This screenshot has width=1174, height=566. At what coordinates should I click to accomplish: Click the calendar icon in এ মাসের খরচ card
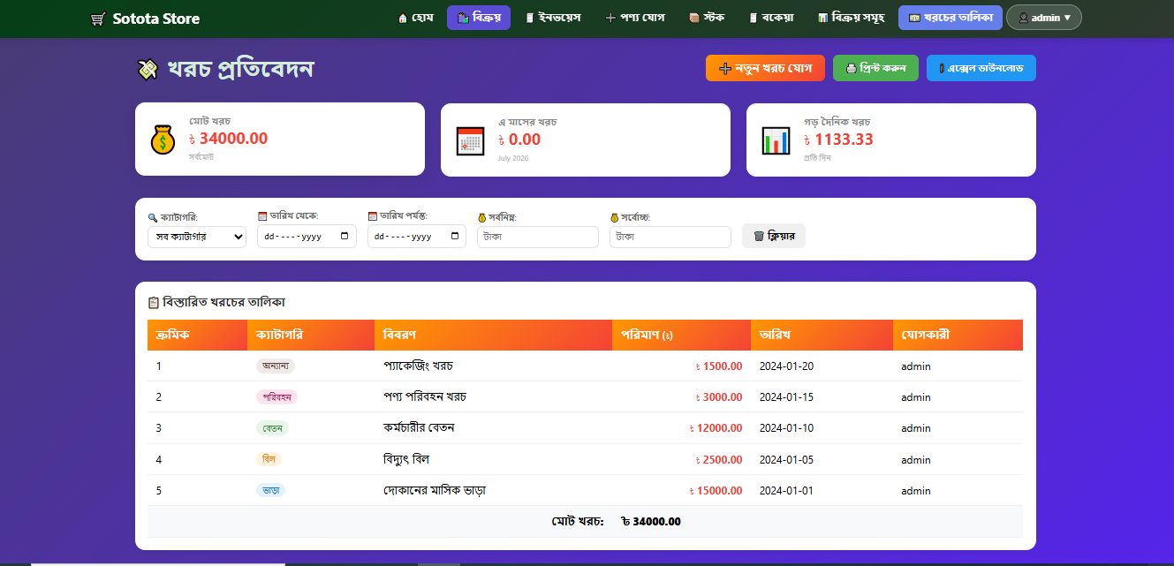[469, 140]
